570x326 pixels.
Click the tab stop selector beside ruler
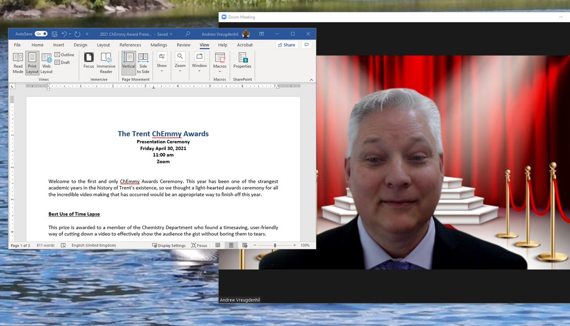[12, 86]
